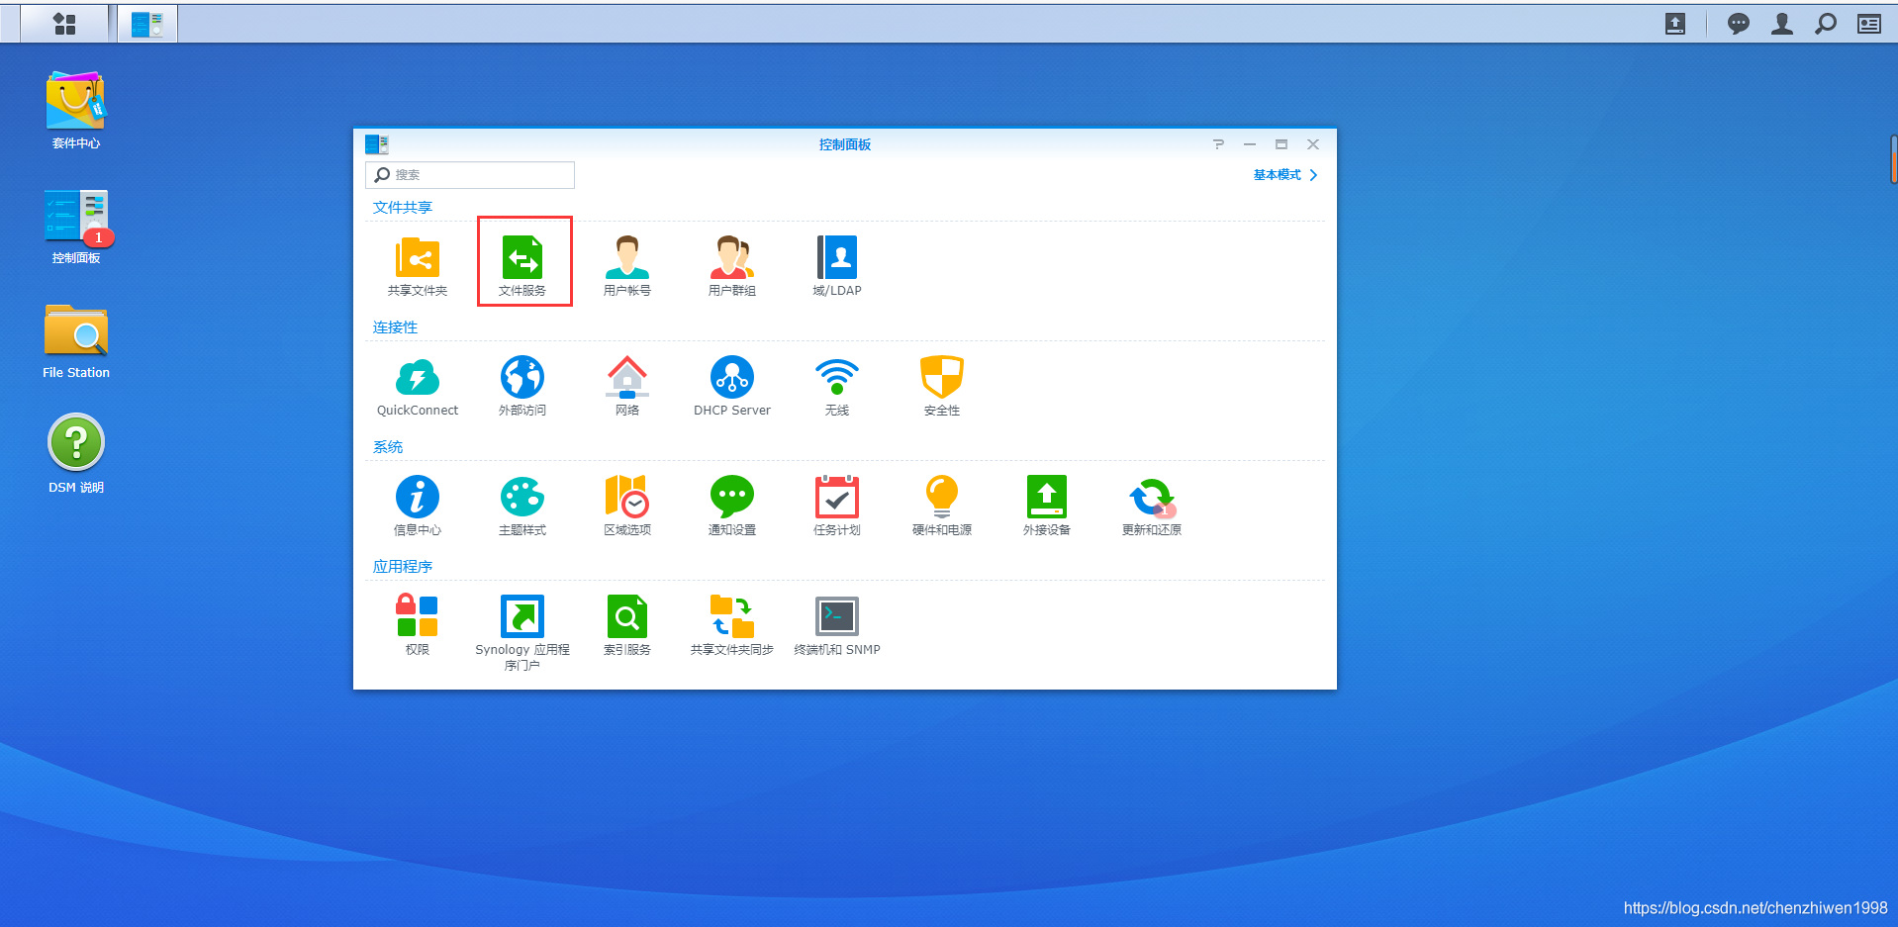Image resolution: width=1898 pixels, height=927 pixels.
Task: Open the 终端机和 SNMP icon
Action: [x=837, y=616]
